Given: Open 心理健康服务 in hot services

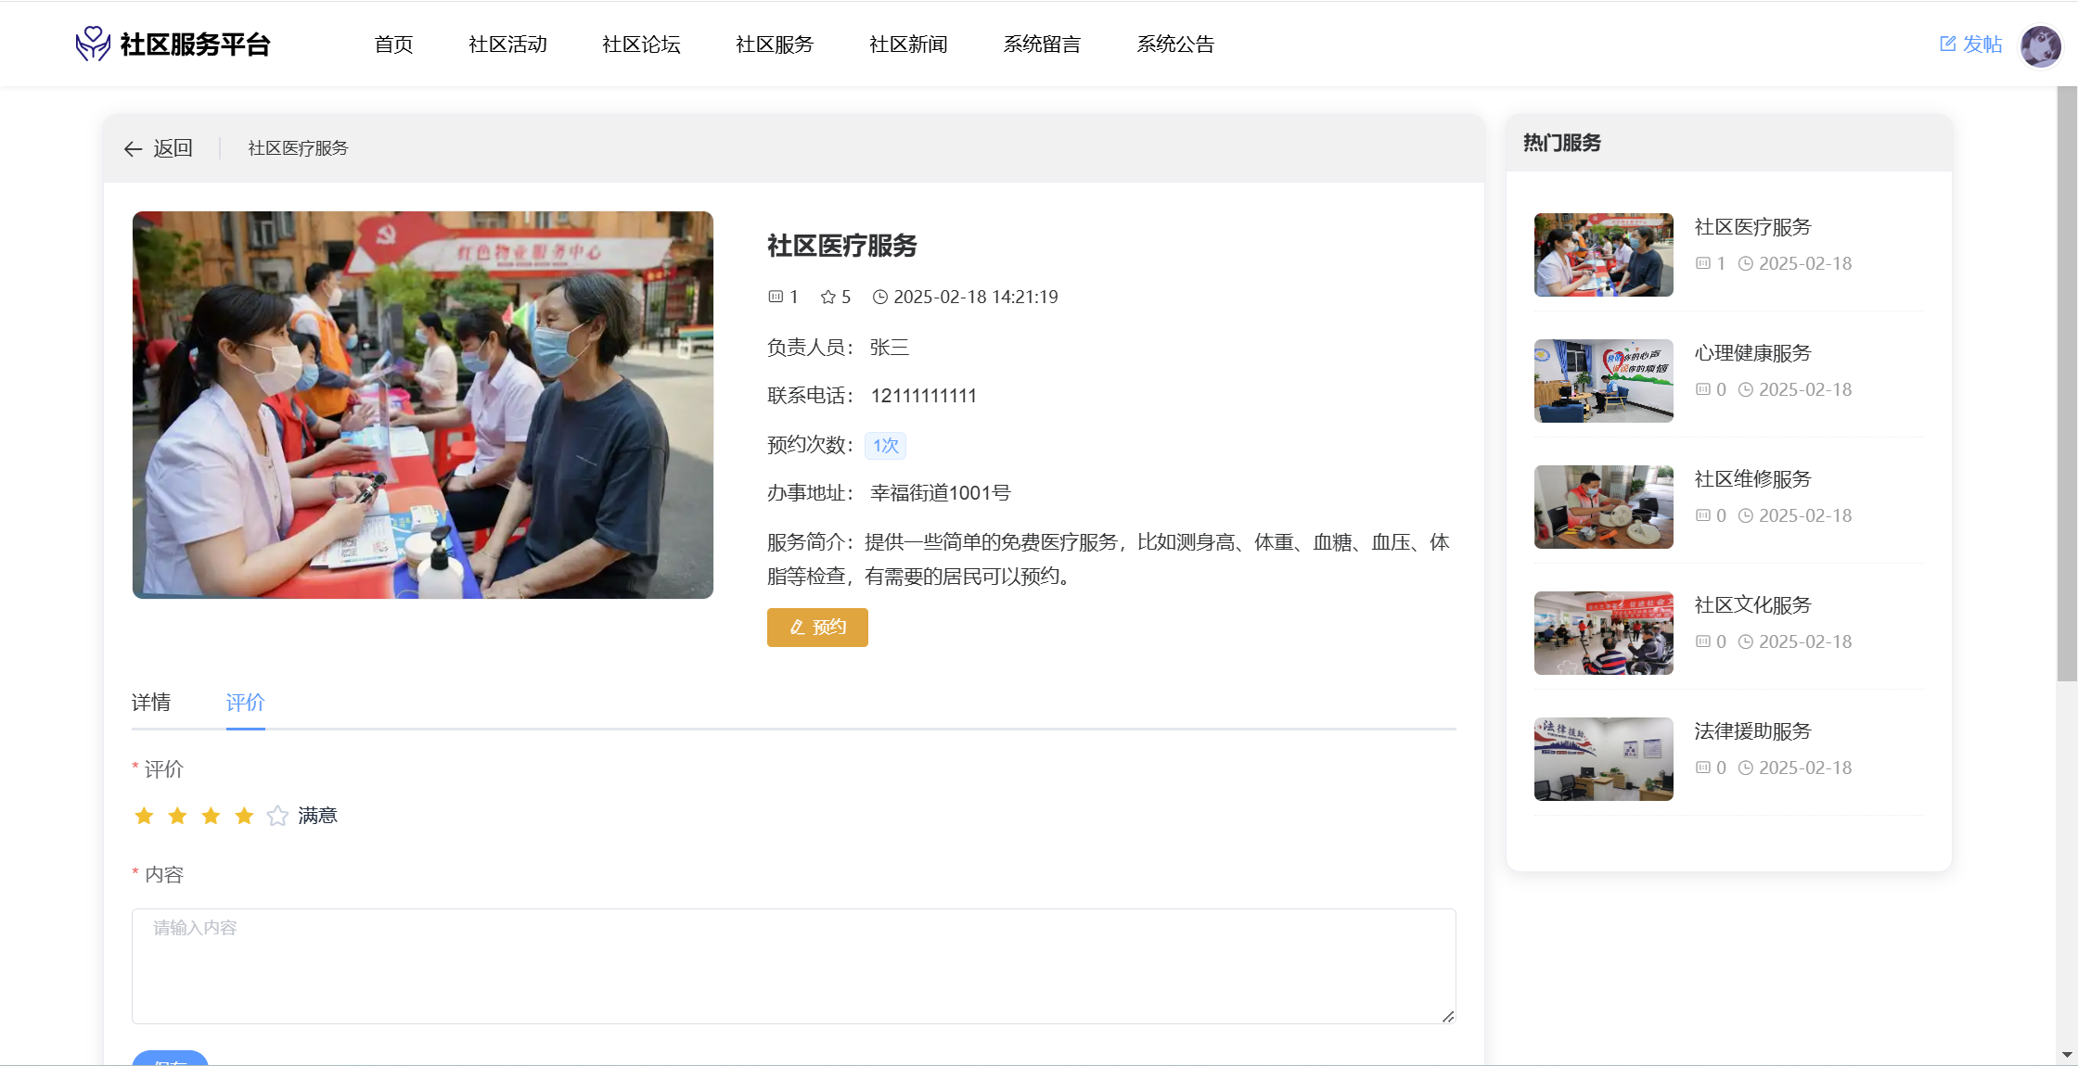Looking at the screenshot, I should click(x=1752, y=353).
